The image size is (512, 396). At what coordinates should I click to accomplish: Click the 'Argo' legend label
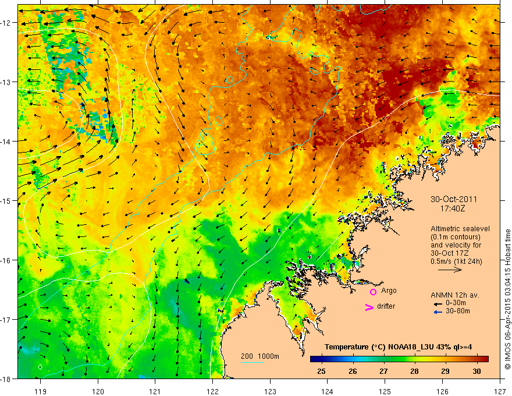pos(389,291)
